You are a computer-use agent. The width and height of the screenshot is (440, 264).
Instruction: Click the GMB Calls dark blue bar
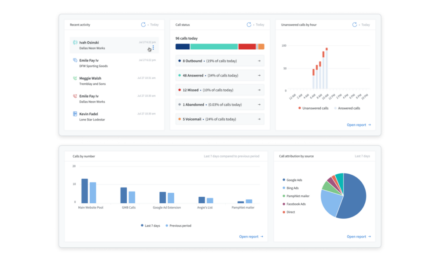pos(124,195)
